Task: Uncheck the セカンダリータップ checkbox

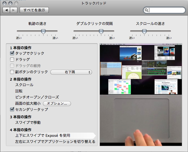Action: click(12, 109)
